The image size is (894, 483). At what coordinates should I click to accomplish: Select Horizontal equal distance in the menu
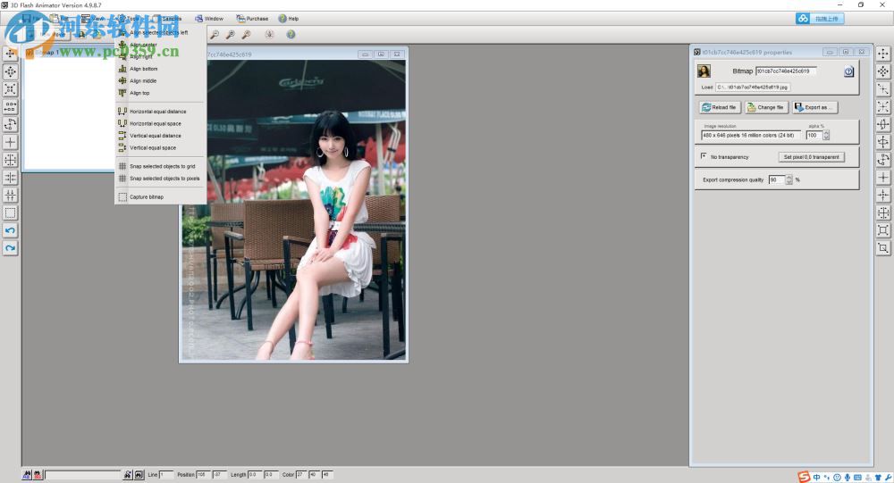coord(160,112)
